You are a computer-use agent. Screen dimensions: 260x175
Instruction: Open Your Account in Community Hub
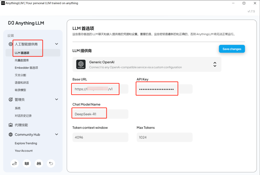tap(24, 151)
